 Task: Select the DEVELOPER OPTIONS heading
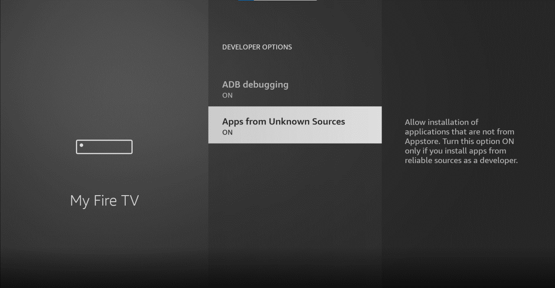pos(257,47)
